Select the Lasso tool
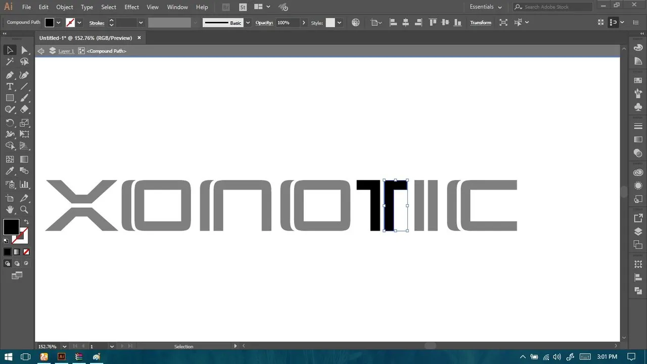 click(24, 62)
